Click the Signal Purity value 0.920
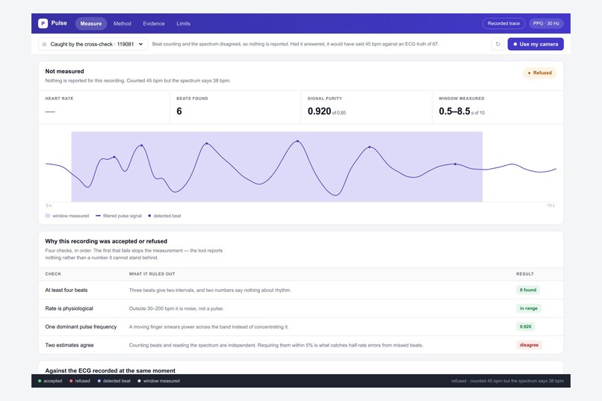Viewport: 602px width, 401px height. click(319, 111)
